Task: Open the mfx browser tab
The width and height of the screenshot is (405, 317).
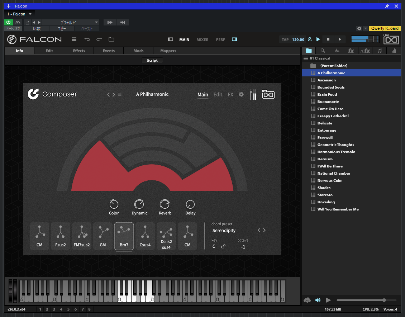Action: [365, 51]
